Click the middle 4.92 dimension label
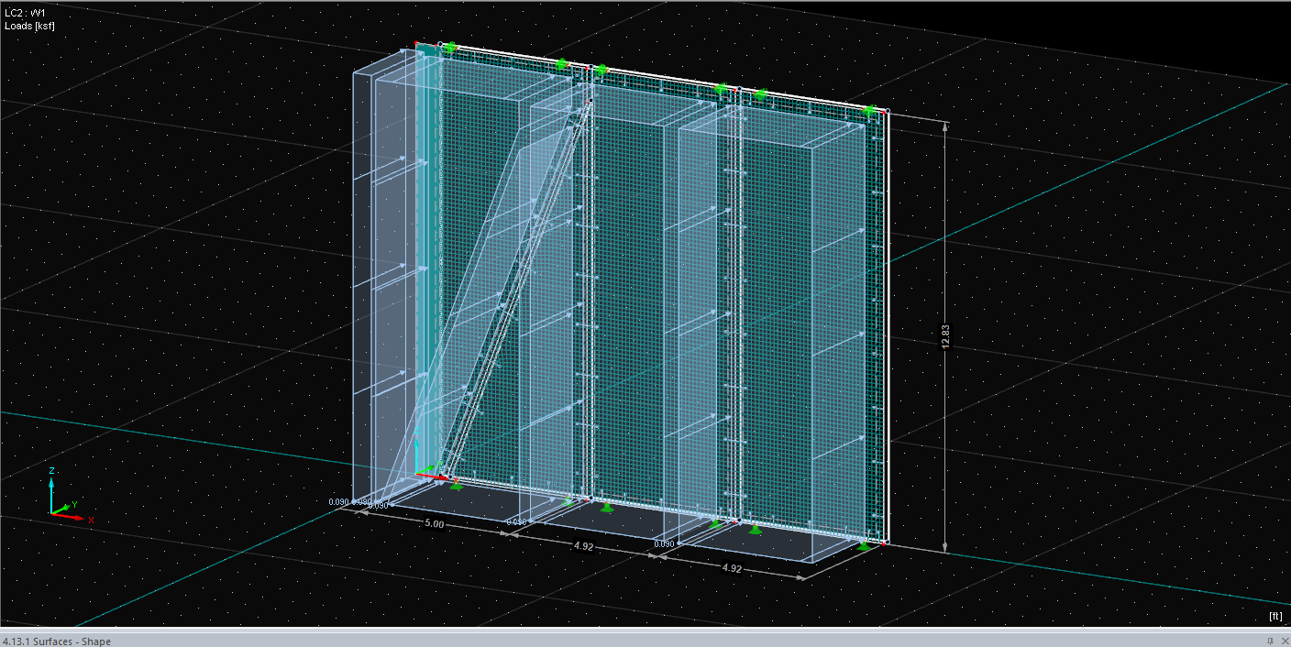 click(x=583, y=547)
